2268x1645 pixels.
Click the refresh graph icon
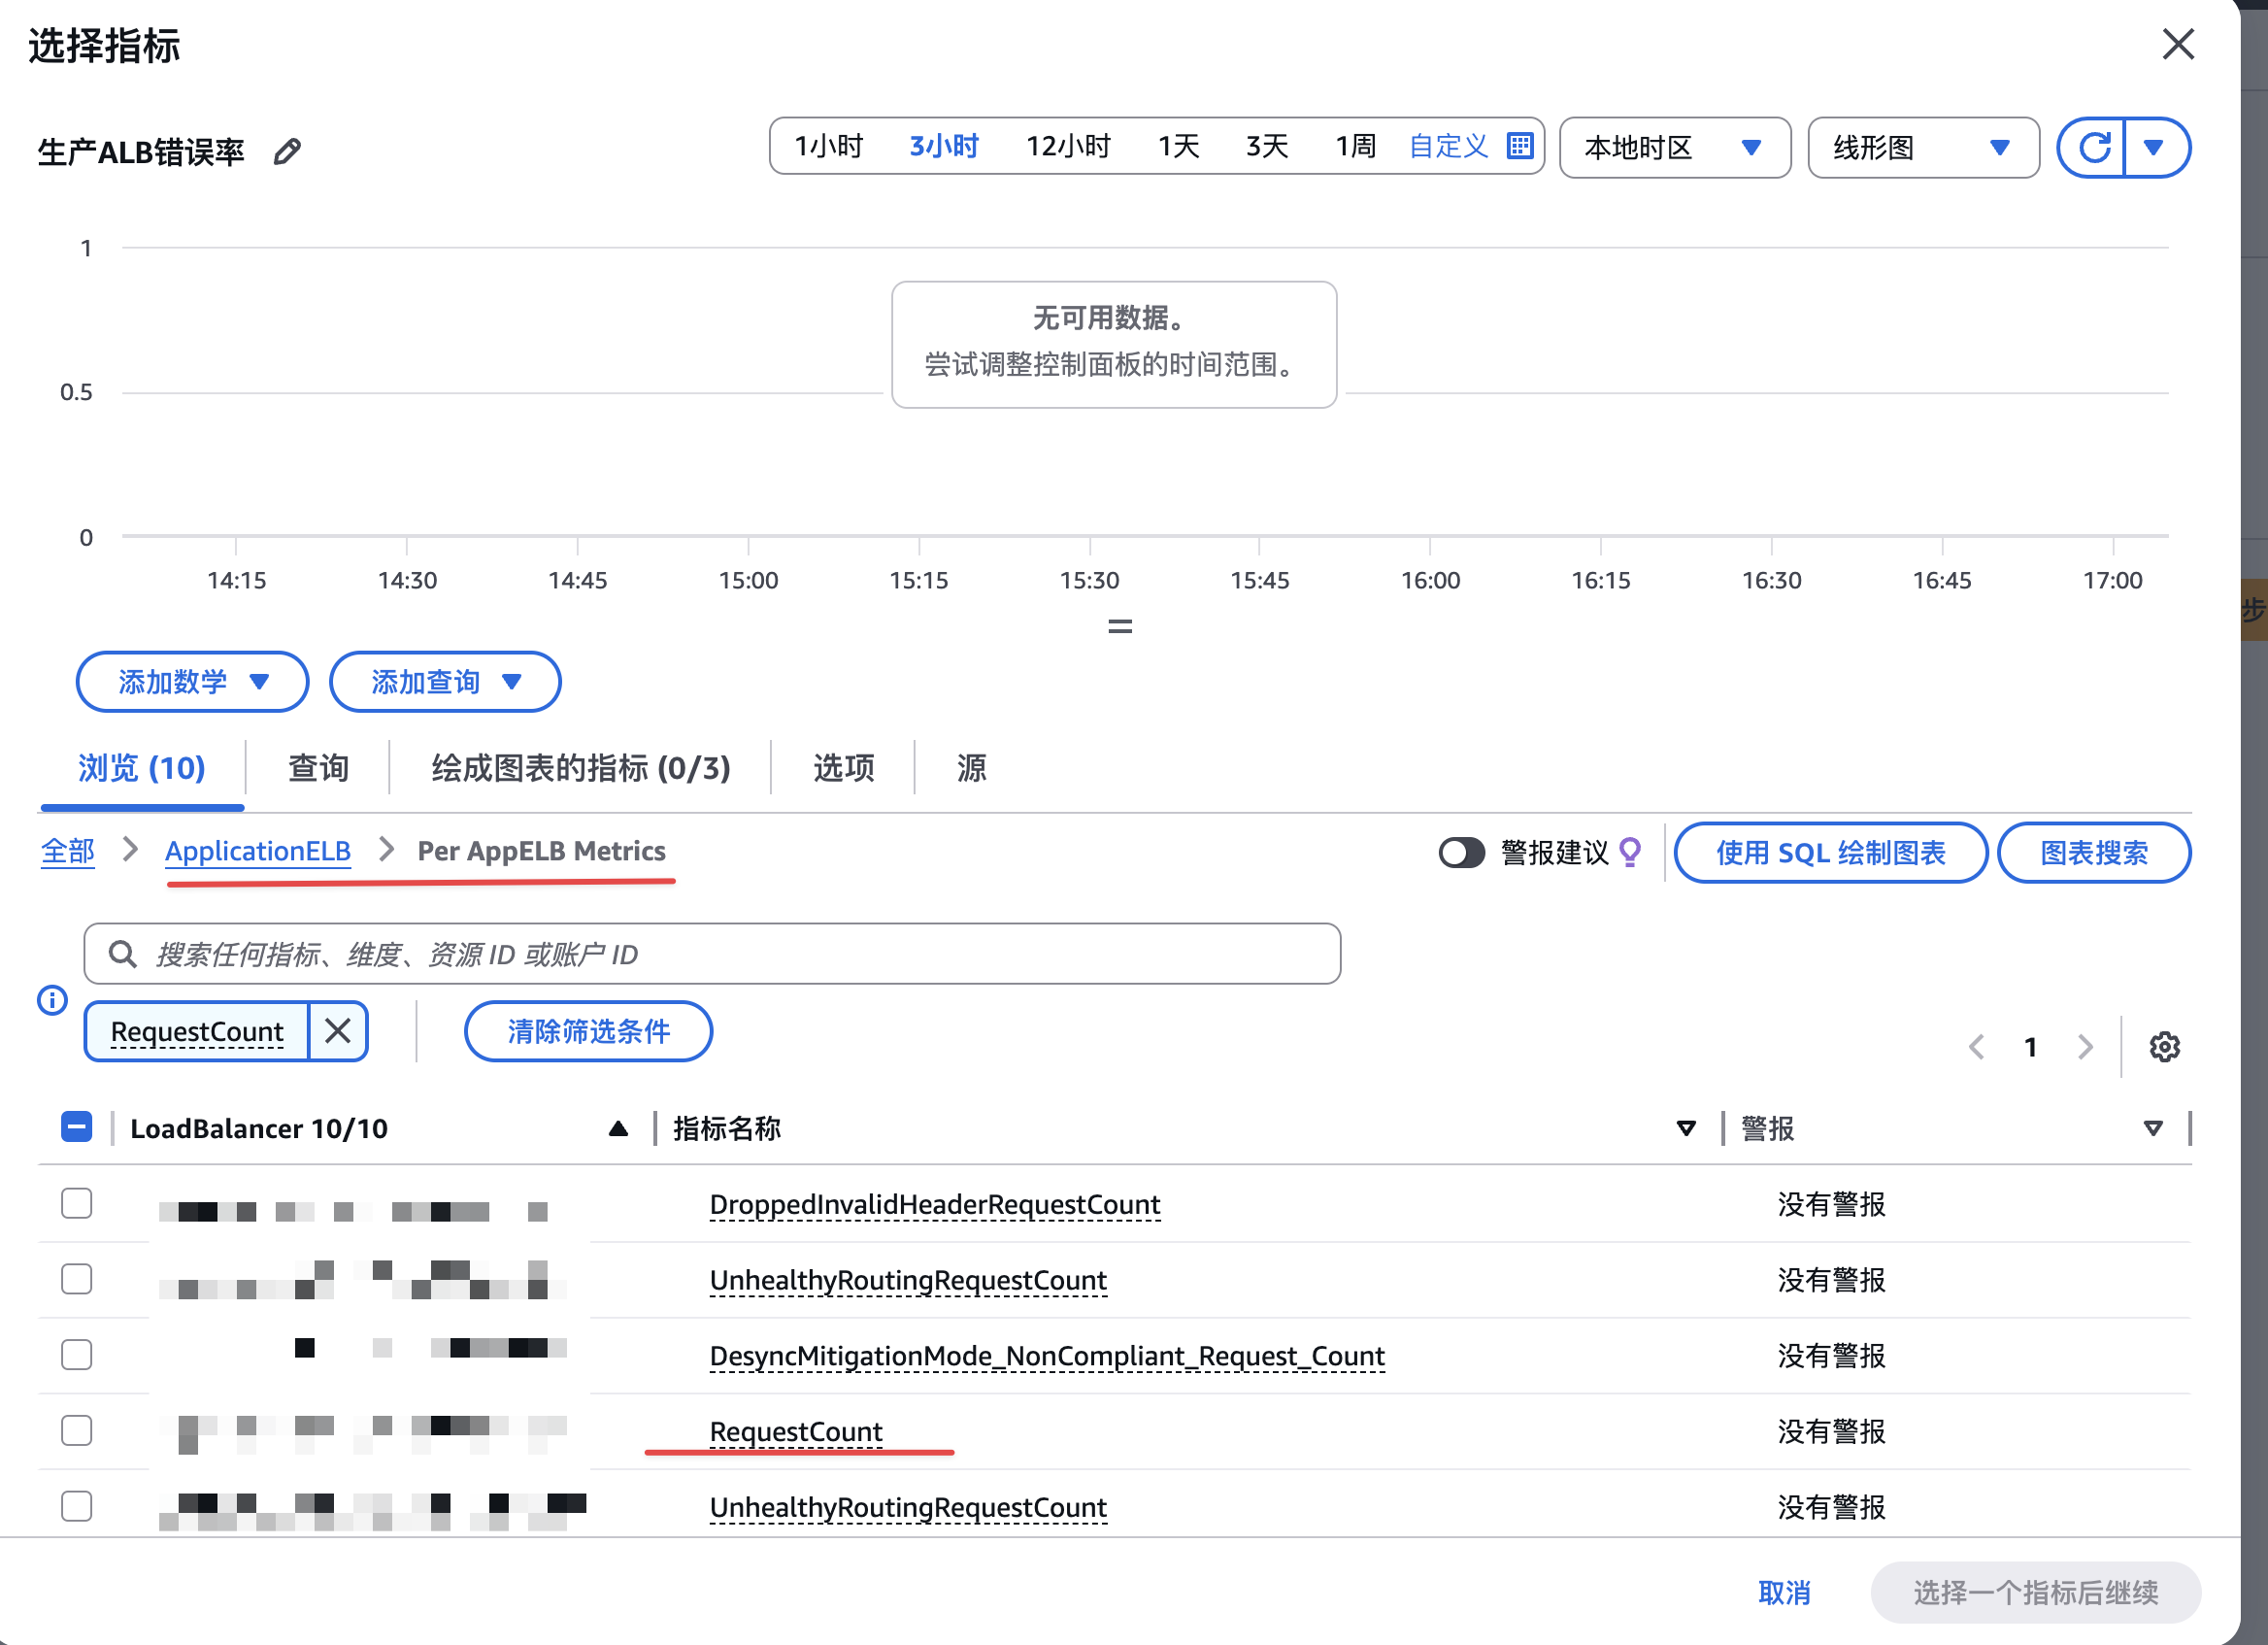[x=2093, y=148]
